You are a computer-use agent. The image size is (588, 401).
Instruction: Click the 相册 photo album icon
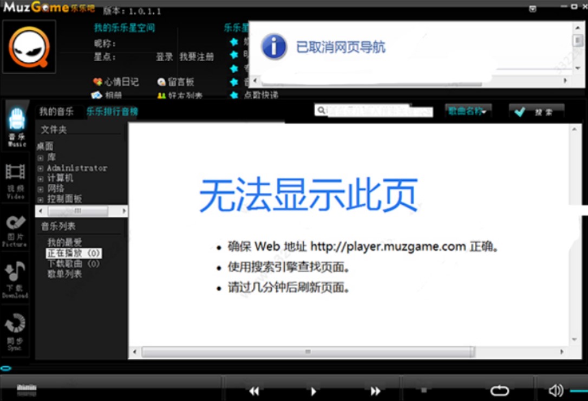[x=97, y=95]
